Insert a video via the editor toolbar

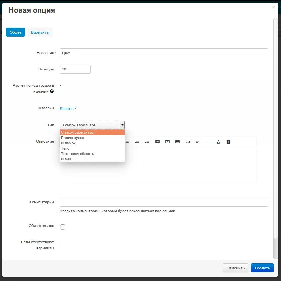coord(167,142)
